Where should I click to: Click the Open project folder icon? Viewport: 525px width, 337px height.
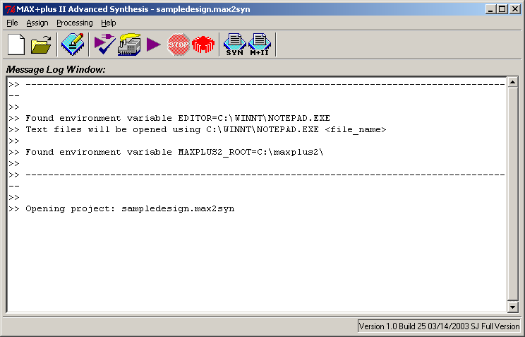tap(42, 45)
